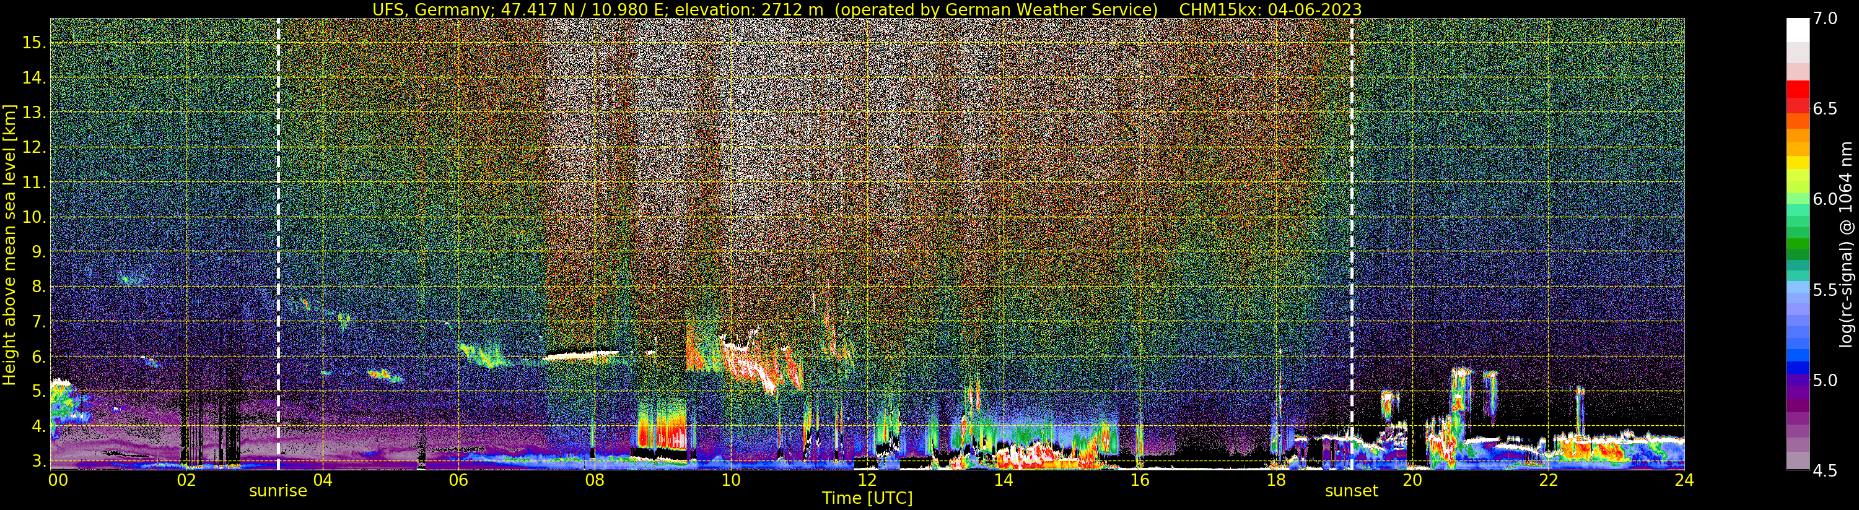The width and height of the screenshot is (1859, 510).
Task: Click the white cloud layer at 6 km near 08 UTC
Action: coord(581,354)
